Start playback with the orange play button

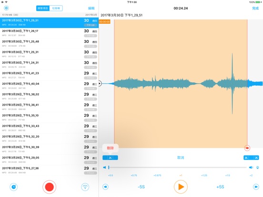pyautogui.click(x=181, y=187)
